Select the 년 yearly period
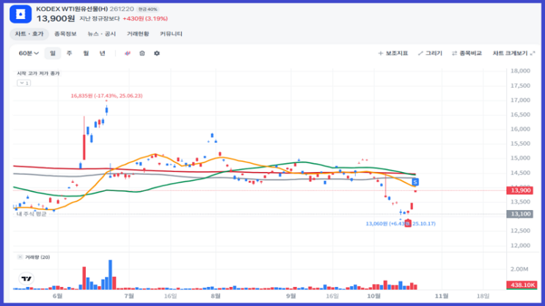545x306 pixels. pyautogui.click(x=102, y=53)
